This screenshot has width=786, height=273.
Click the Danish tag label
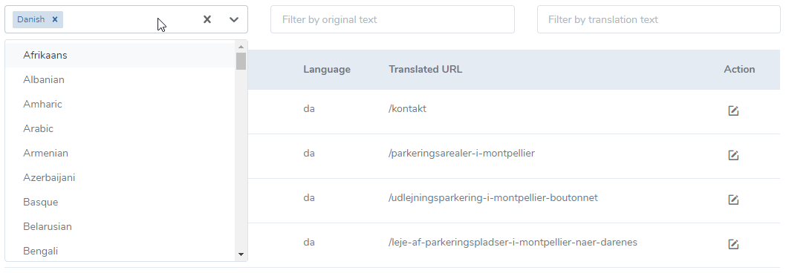point(31,19)
